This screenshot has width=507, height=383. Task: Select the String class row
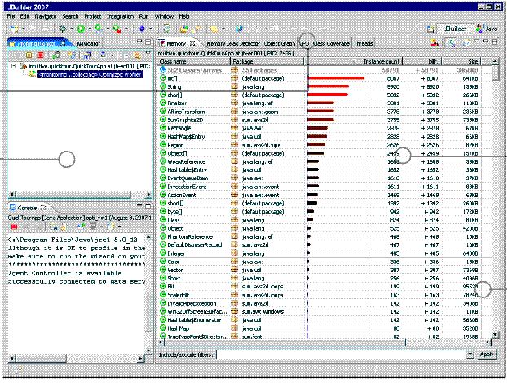(324, 86)
